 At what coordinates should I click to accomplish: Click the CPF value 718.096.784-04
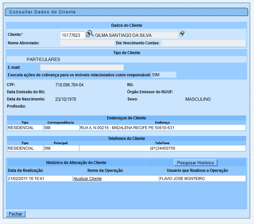[x=69, y=85]
